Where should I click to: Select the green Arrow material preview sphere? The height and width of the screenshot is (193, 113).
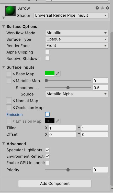10,11
